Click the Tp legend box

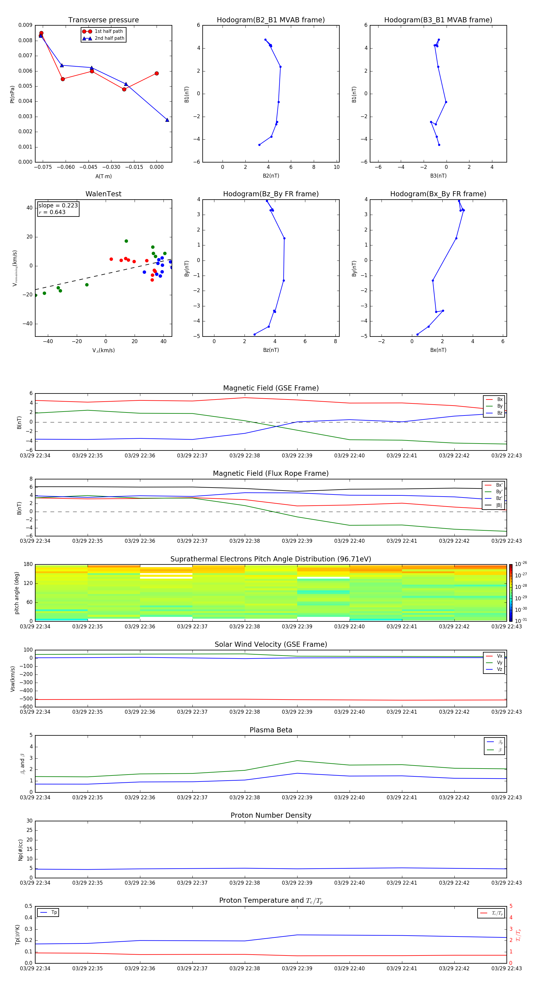(x=48, y=913)
